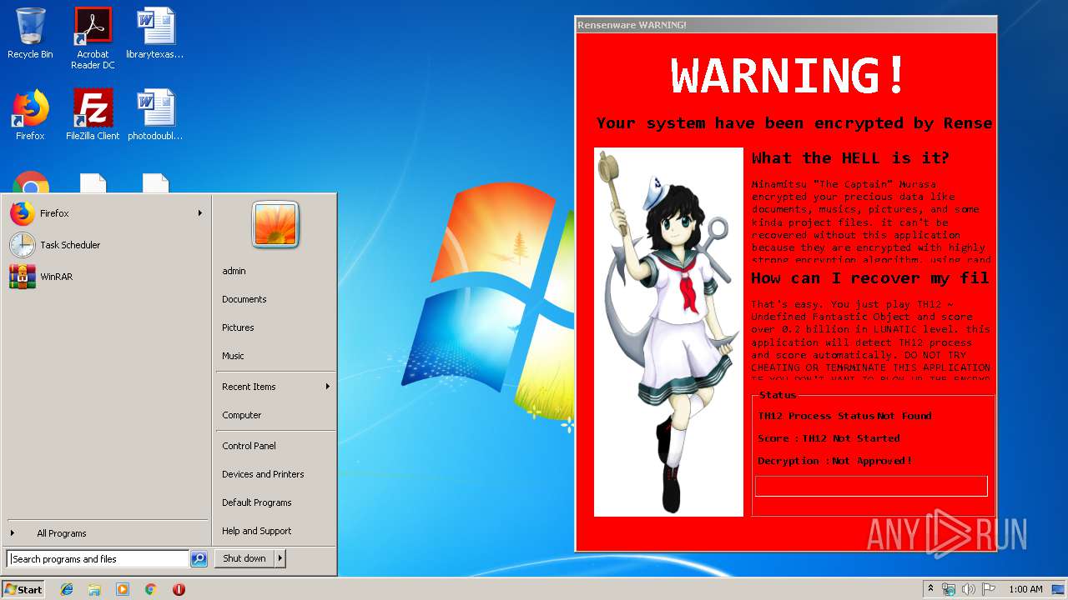The width and height of the screenshot is (1068, 600).
Task: Click the red Opera-style icon in taskbar
Action: 179,589
